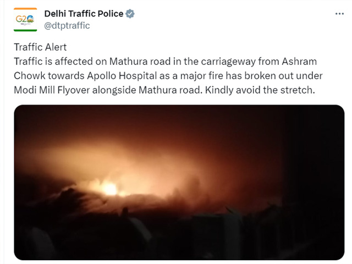The height and width of the screenshot is (264, 352).
Task: Open the Delhi Traffic Police G20 avatar
Action: click(25, 20)
